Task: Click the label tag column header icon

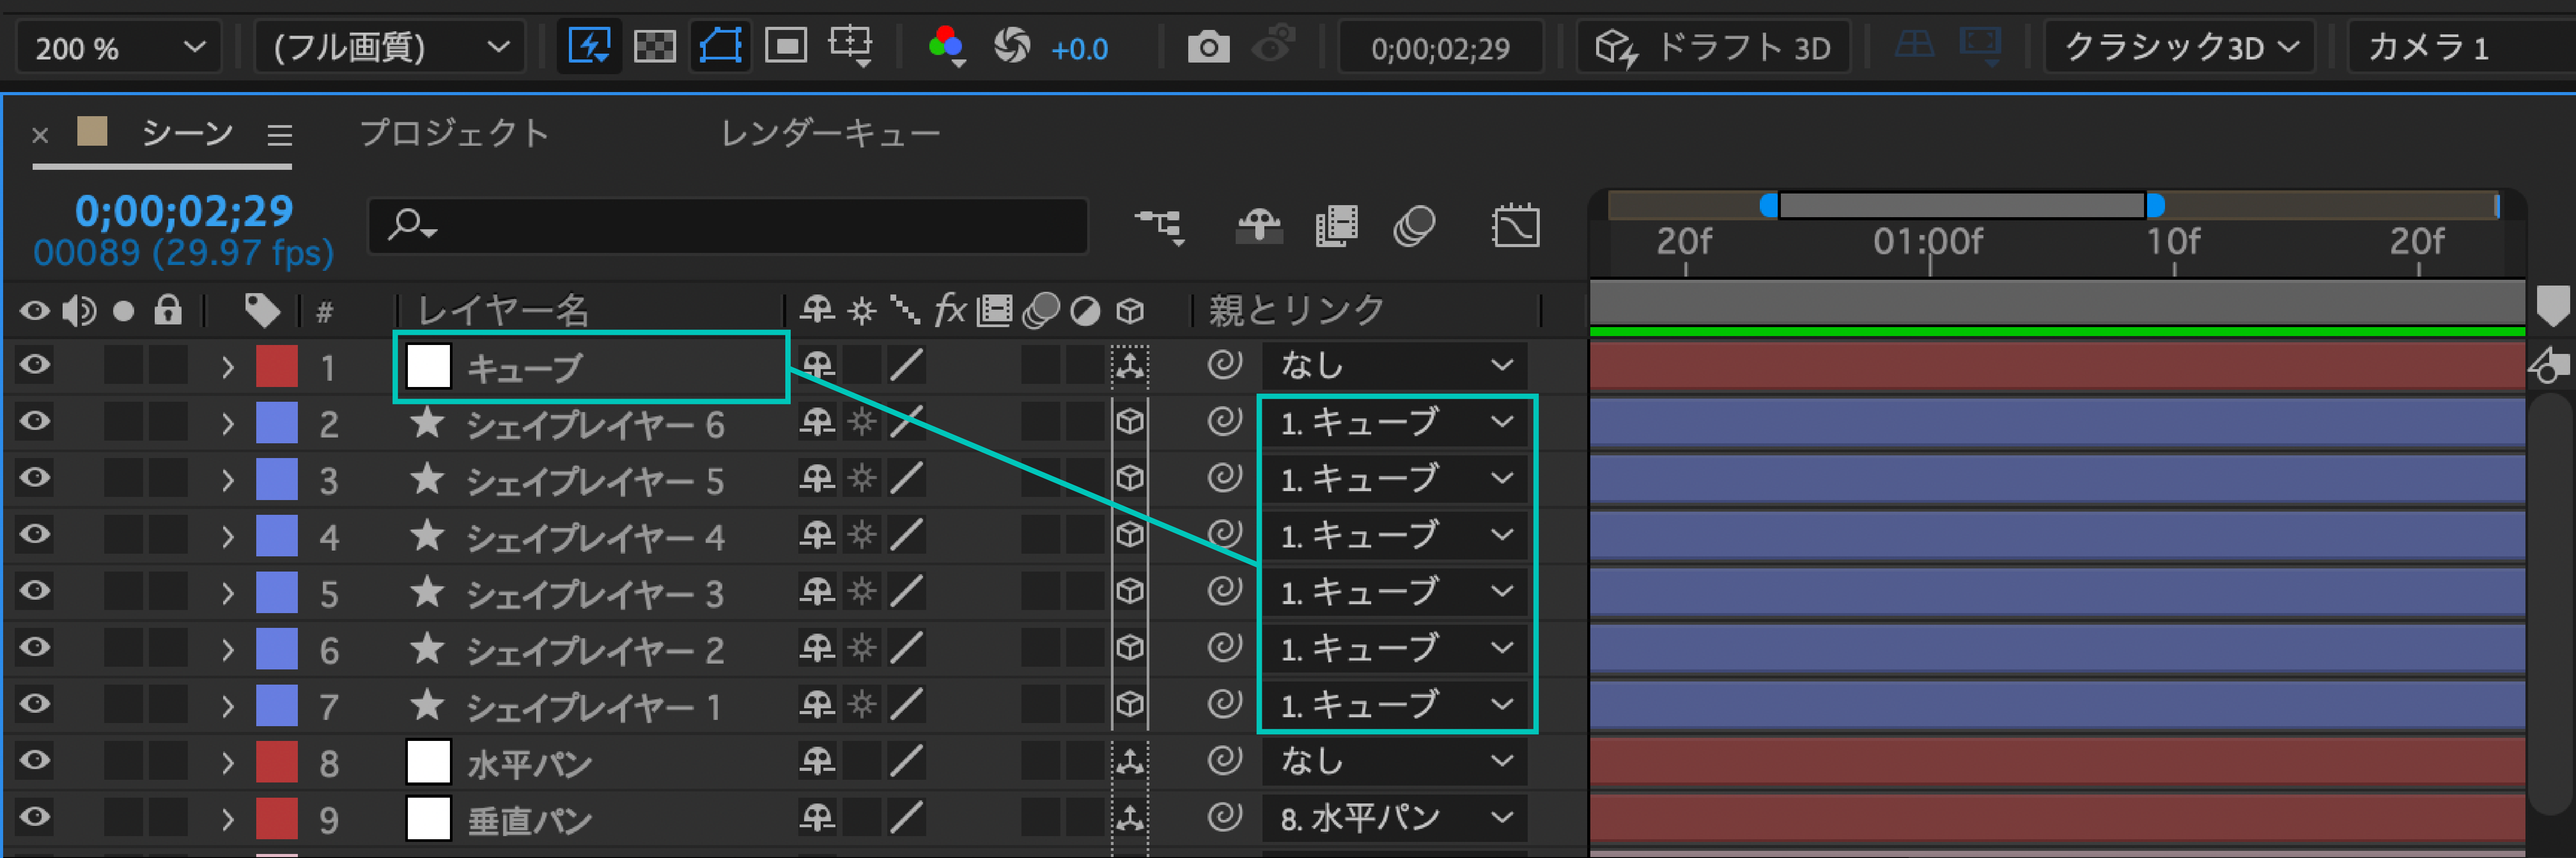Action: (262, 311)
